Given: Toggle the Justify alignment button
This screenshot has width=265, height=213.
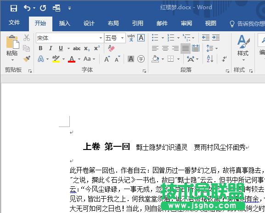Looking at the screenshot, I should pos(186,48).
